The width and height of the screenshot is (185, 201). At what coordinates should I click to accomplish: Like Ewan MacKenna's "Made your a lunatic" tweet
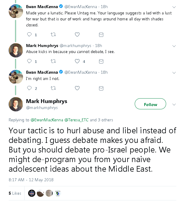(x=77, y=34)
